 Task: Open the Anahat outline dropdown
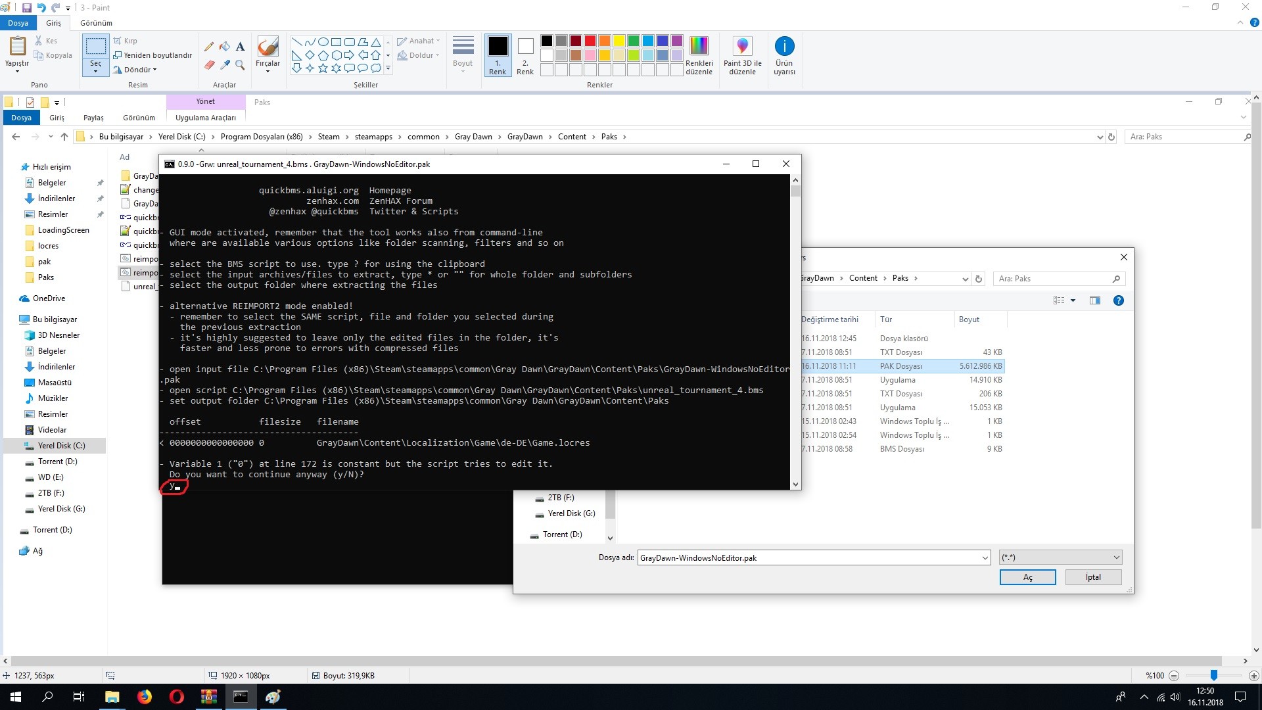[419, 41]
